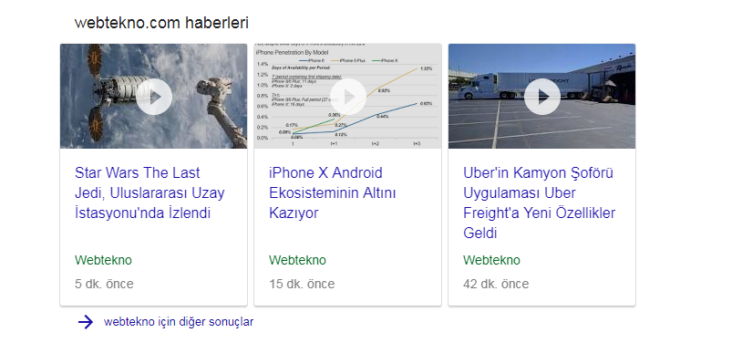Open 'webtekno için diğer sonuçlar' link

click(179, 322)
